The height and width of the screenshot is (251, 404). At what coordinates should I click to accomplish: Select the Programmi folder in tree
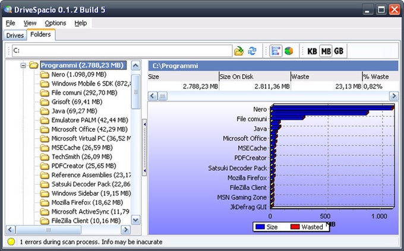82,65
